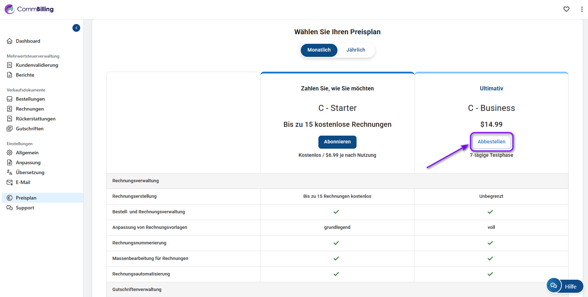Click the Dashboard home icon
The height and width of the screenshot is (297, 588).
10,41
